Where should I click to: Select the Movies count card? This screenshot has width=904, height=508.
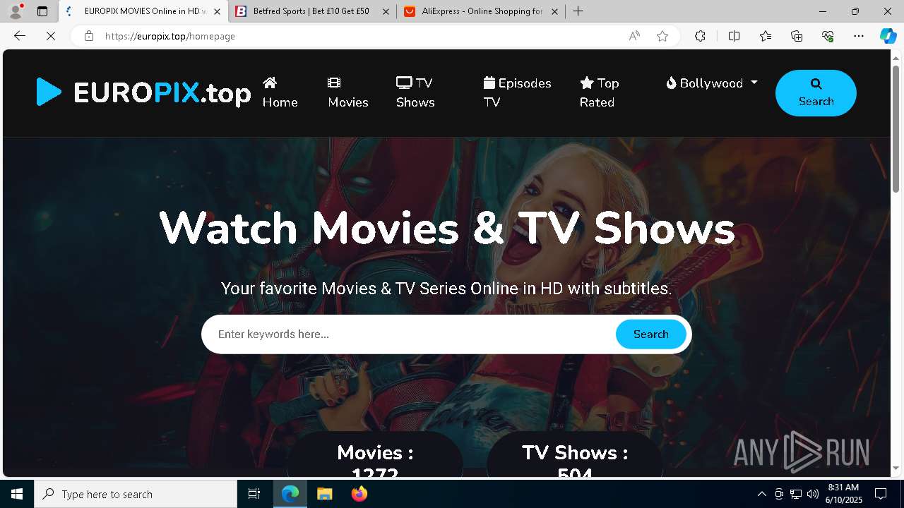375,454
